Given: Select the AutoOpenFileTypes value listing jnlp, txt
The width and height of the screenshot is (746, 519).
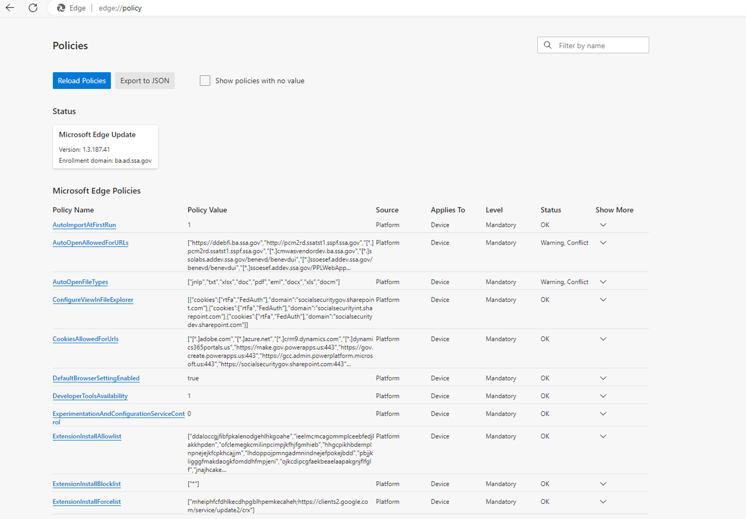Looking at the screenshot, I should 264,282.
